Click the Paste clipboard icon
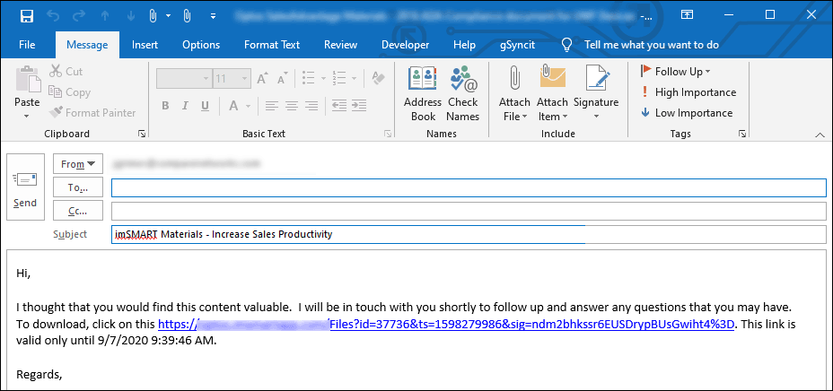The height and width of the screenshot is (391, 833). click(27, 80)
